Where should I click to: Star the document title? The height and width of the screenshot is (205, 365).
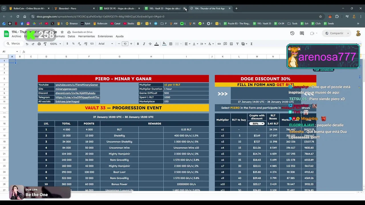(62, 32)
